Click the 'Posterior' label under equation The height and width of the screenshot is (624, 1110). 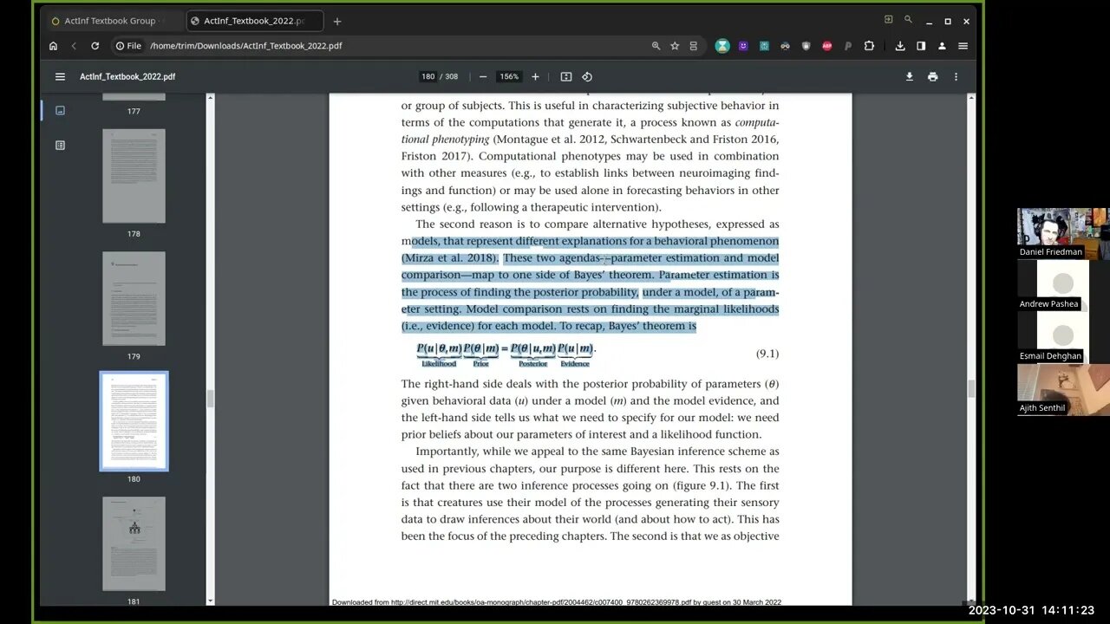(533, 364)
